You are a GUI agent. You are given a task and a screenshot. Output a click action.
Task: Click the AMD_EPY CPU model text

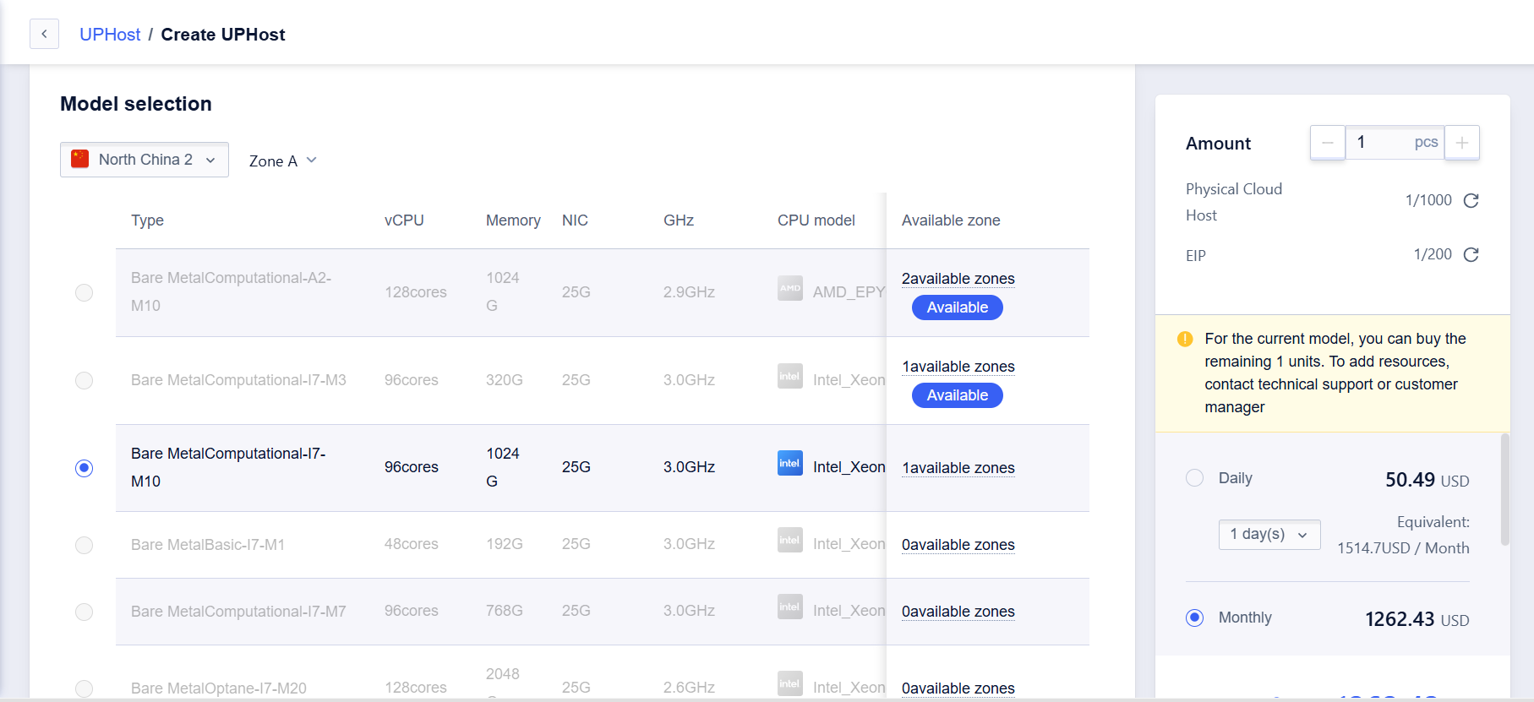pyautogui.click(x=849, y=292)
